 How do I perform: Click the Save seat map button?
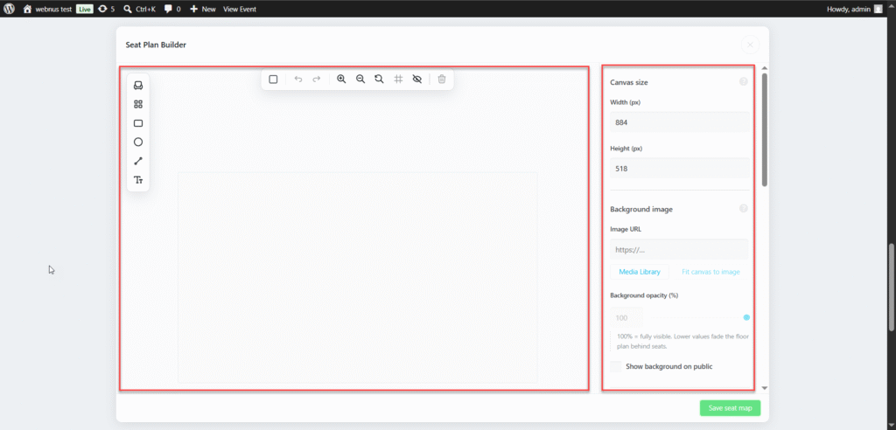pyautogui.click(x=730, y=408)
